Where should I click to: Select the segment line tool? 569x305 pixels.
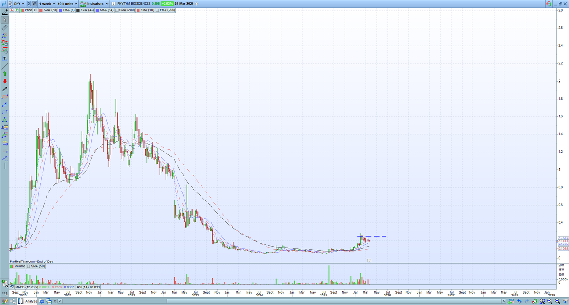5,158
